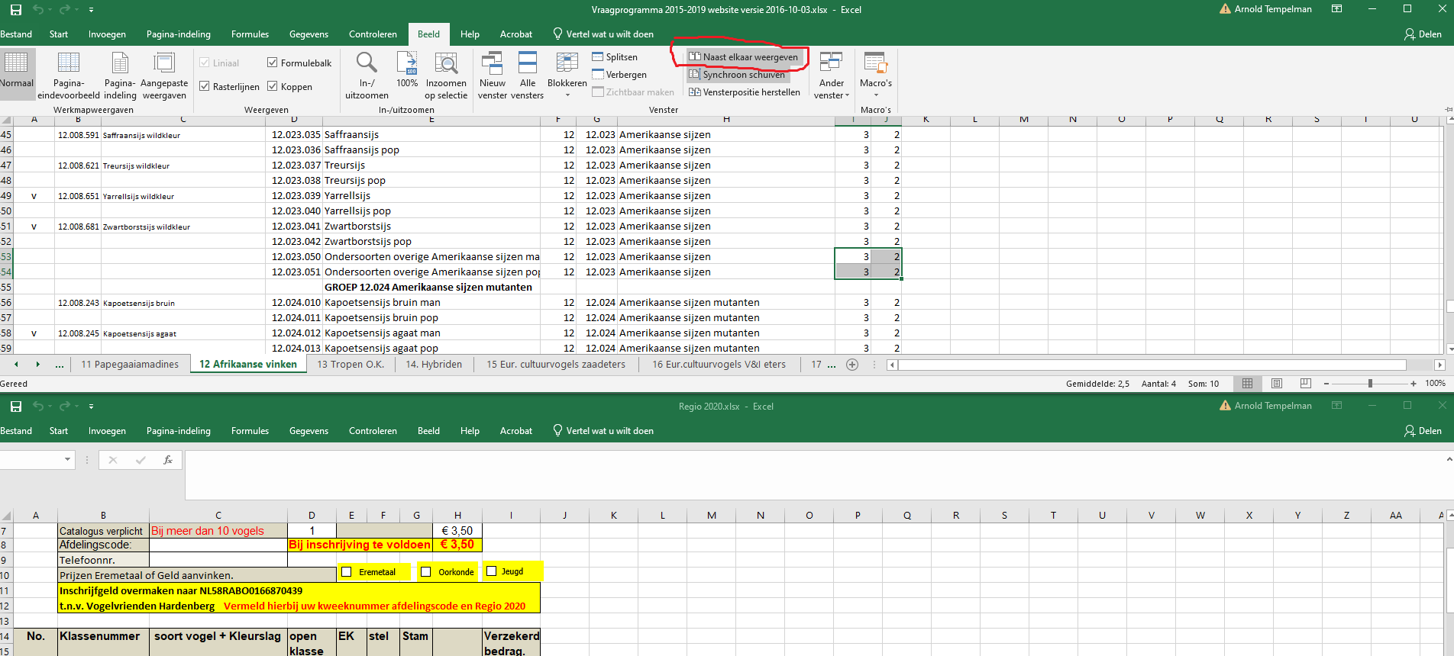
Task: Open the Gegevens tab in top window
Action: click(309, 34)
